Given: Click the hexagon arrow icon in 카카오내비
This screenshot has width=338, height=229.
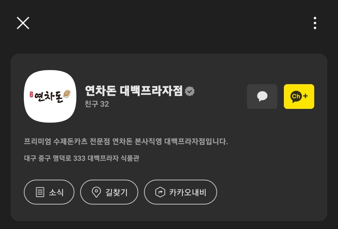Looking at the screenshot, I should 160,192.
